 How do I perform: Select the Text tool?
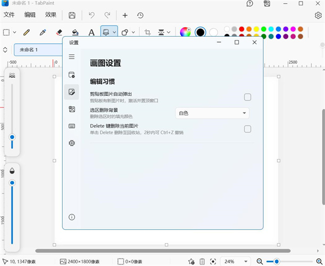91,32
